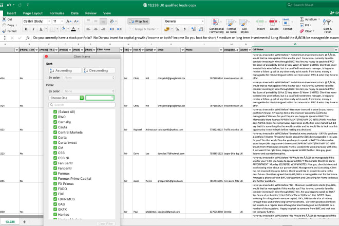Apply percent style format
339x226 pixels.
tap(177, 29)
